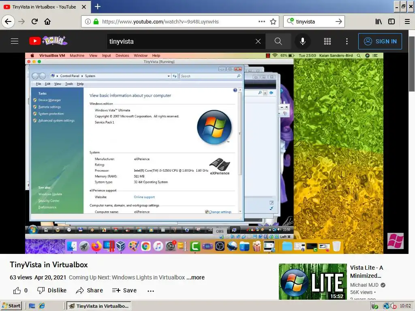Click the video player area
This screenshot has width=415, height=311.
(x=204, y=153)
